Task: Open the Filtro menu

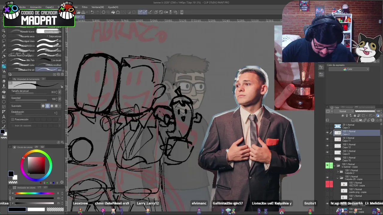Action: click(85, 7)
